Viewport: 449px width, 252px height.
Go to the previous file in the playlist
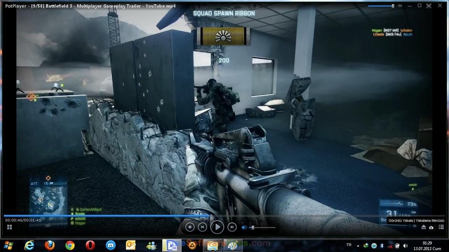point(202,227)
